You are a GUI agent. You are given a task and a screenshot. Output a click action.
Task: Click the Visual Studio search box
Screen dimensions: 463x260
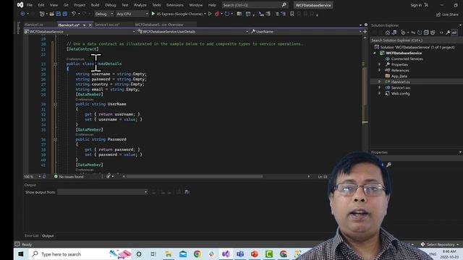(x=254, y=5)
